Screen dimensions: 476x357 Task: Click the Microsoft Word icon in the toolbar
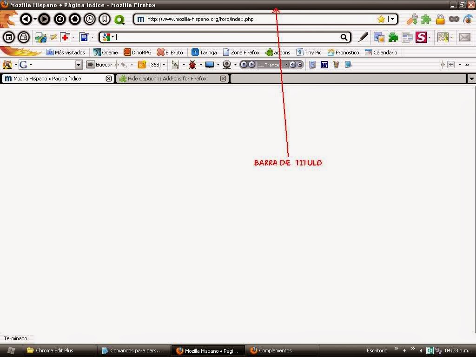click(x=324, y=65)
